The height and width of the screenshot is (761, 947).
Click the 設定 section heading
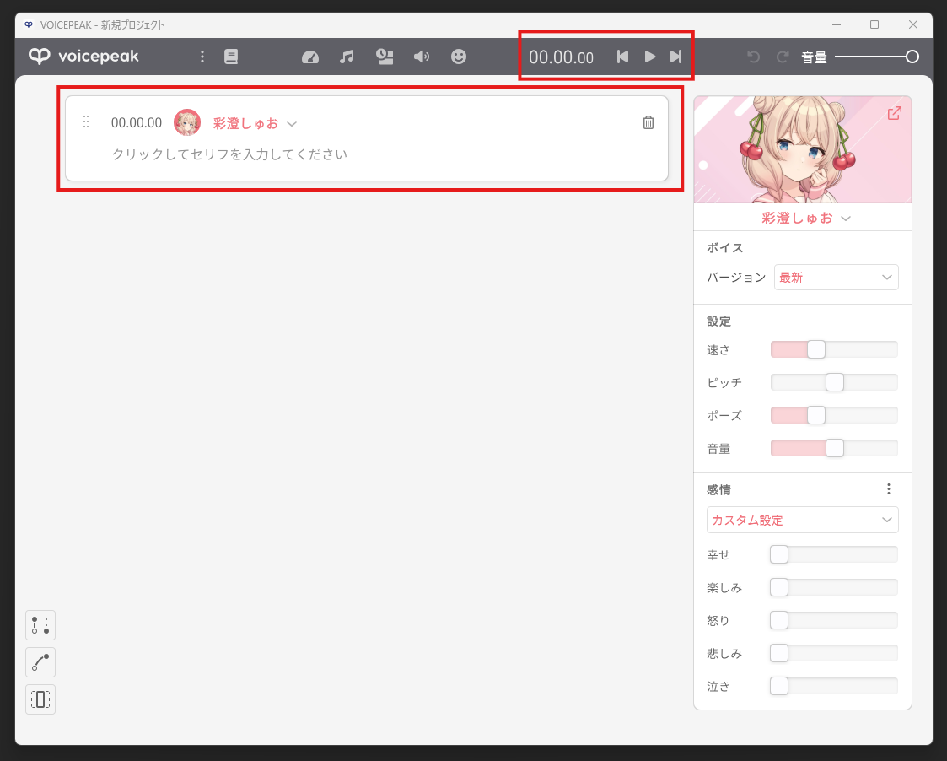(x=718, y=321)
